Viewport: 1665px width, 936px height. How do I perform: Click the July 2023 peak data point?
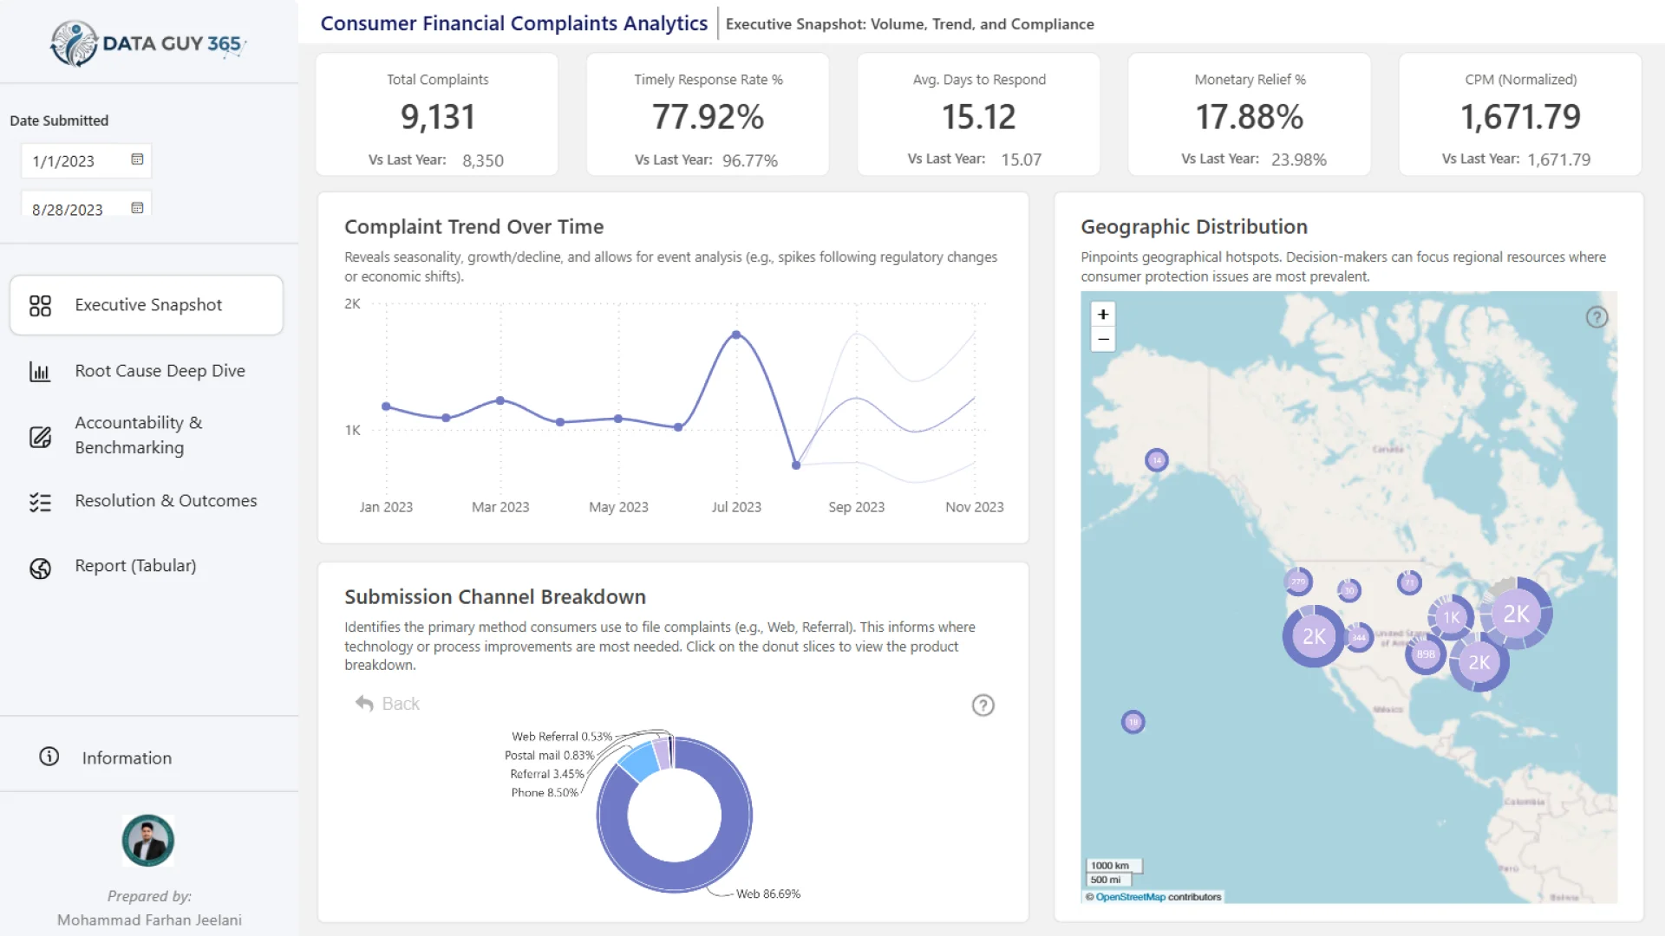(736, 335)
